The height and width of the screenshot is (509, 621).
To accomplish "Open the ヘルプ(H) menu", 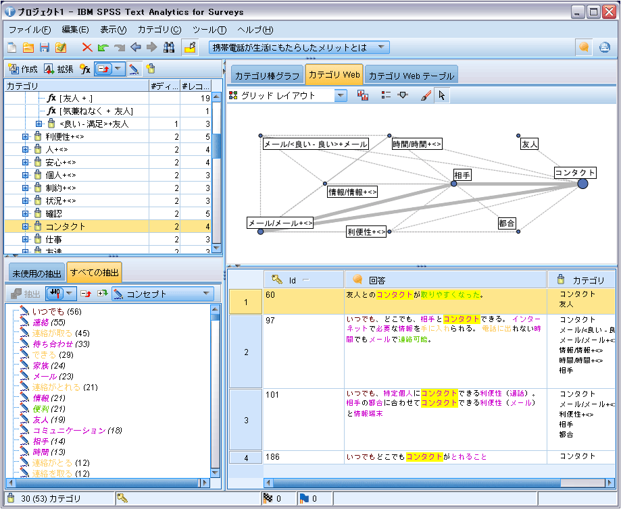I will pyautogui.click(x=255, y=30).
